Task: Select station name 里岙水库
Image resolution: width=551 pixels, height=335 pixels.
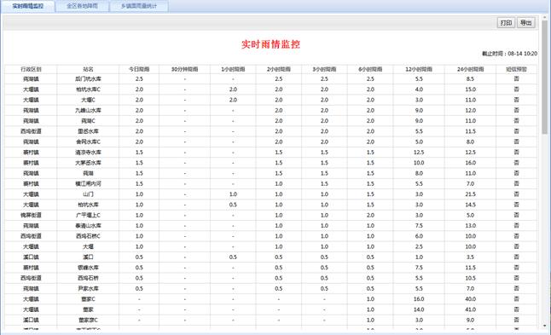Action: (x=88, y=131)
